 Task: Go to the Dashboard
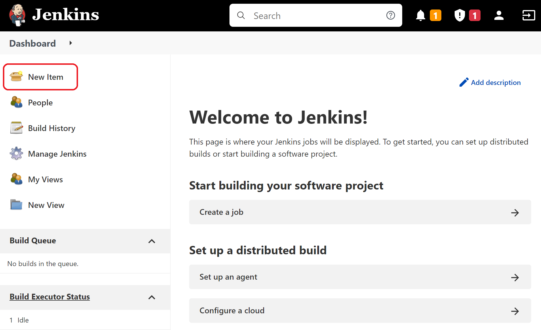point(32,43)
